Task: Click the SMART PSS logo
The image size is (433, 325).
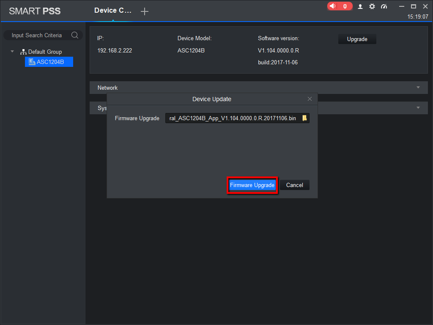Action: pyautogui.click(x=35, y=11)
